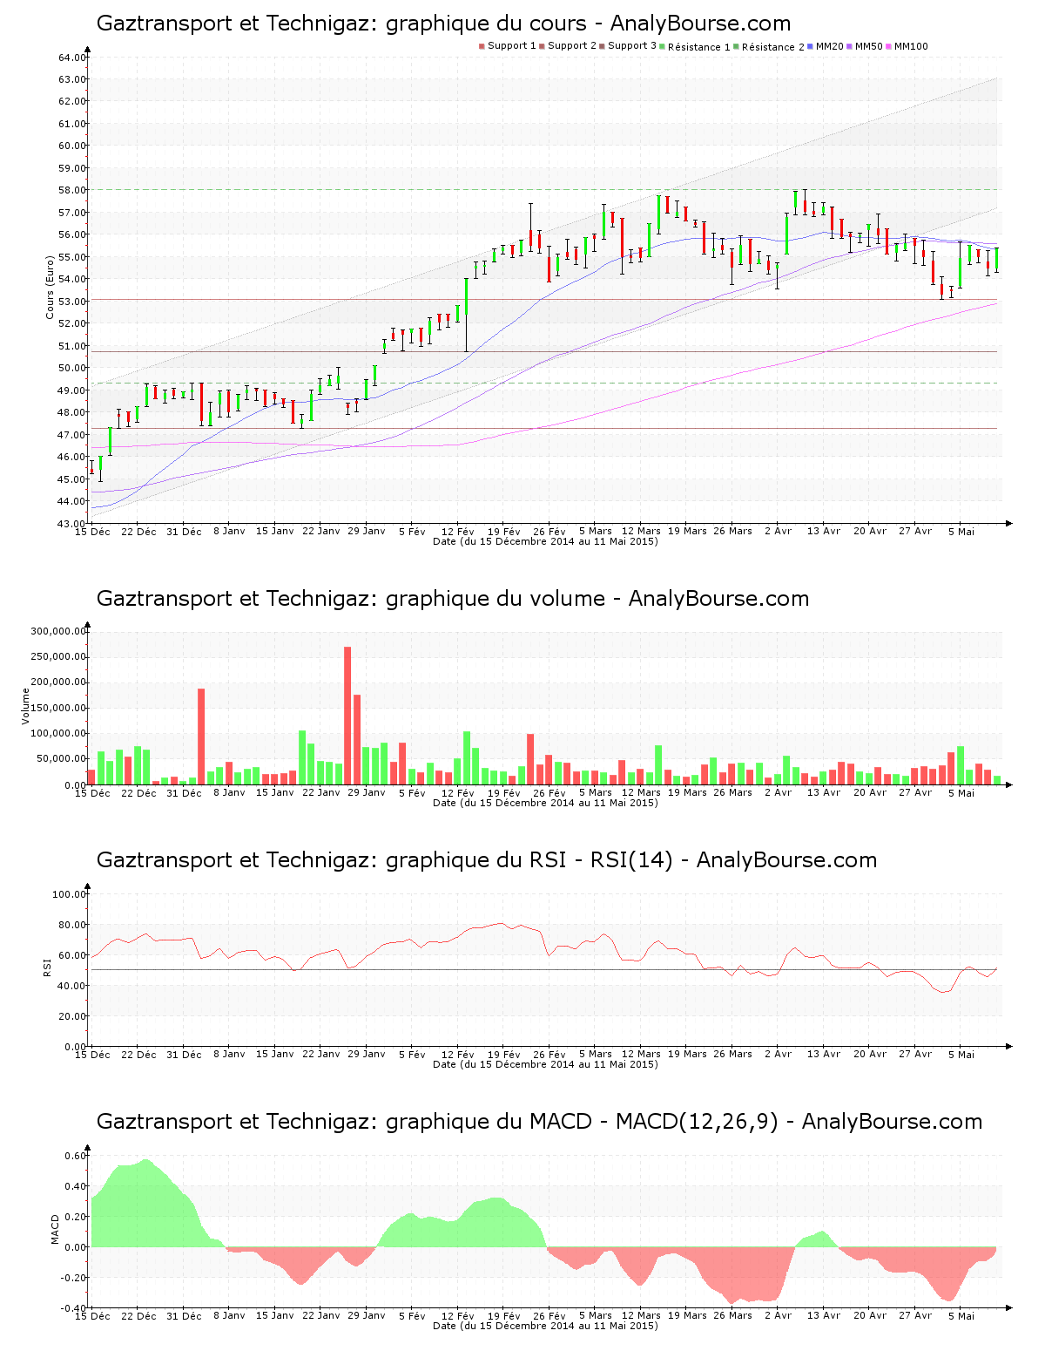Click the MACD(12,26,9) chart title
This screenshot has height=1351, width=1045.
click(x=539, y=1122)
